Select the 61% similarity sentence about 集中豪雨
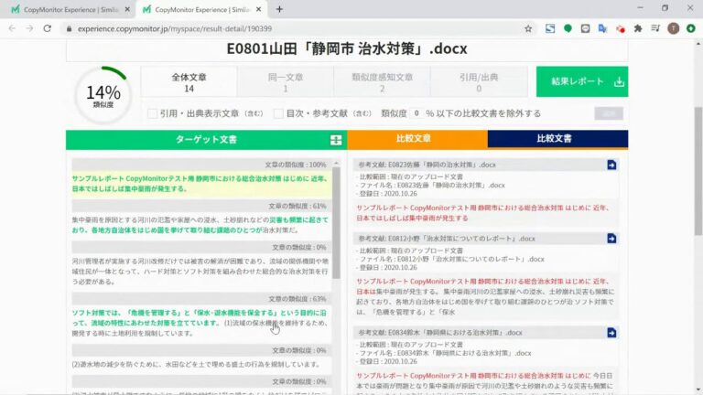 [200, 225]
